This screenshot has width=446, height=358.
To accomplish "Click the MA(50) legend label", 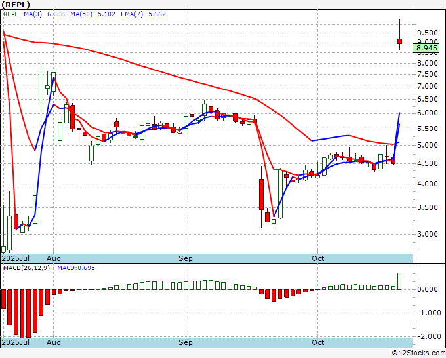I will 81,14.
